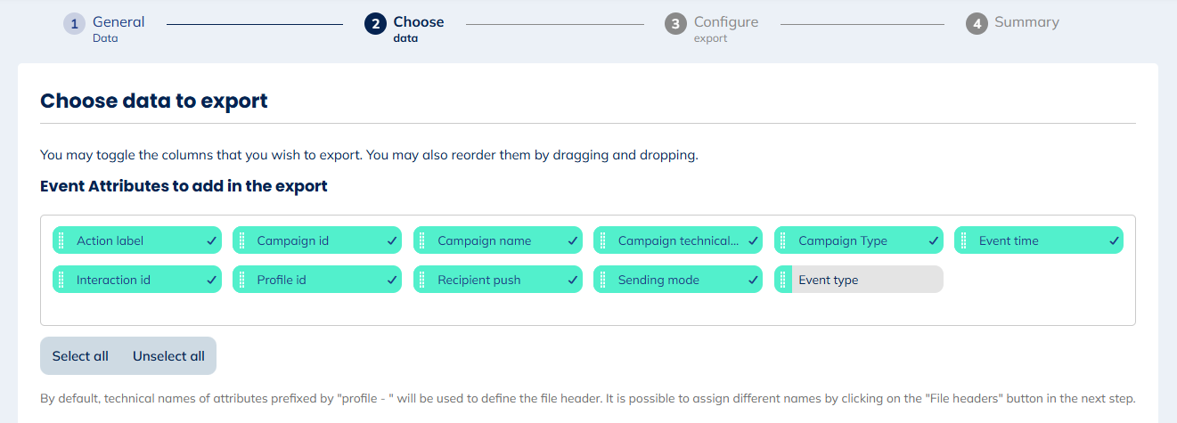Click drag handle on Sending mode chip
Screen dimensions: 1177x423
pos(601,280)
